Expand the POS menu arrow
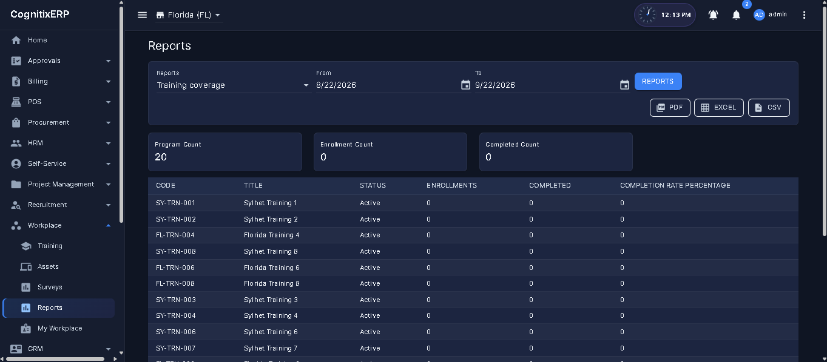 [108, 102]
